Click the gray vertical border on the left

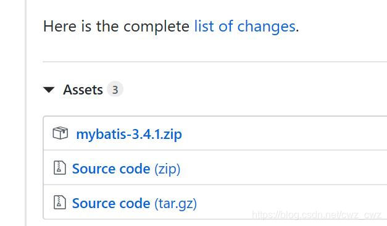(x=25, y=113)
